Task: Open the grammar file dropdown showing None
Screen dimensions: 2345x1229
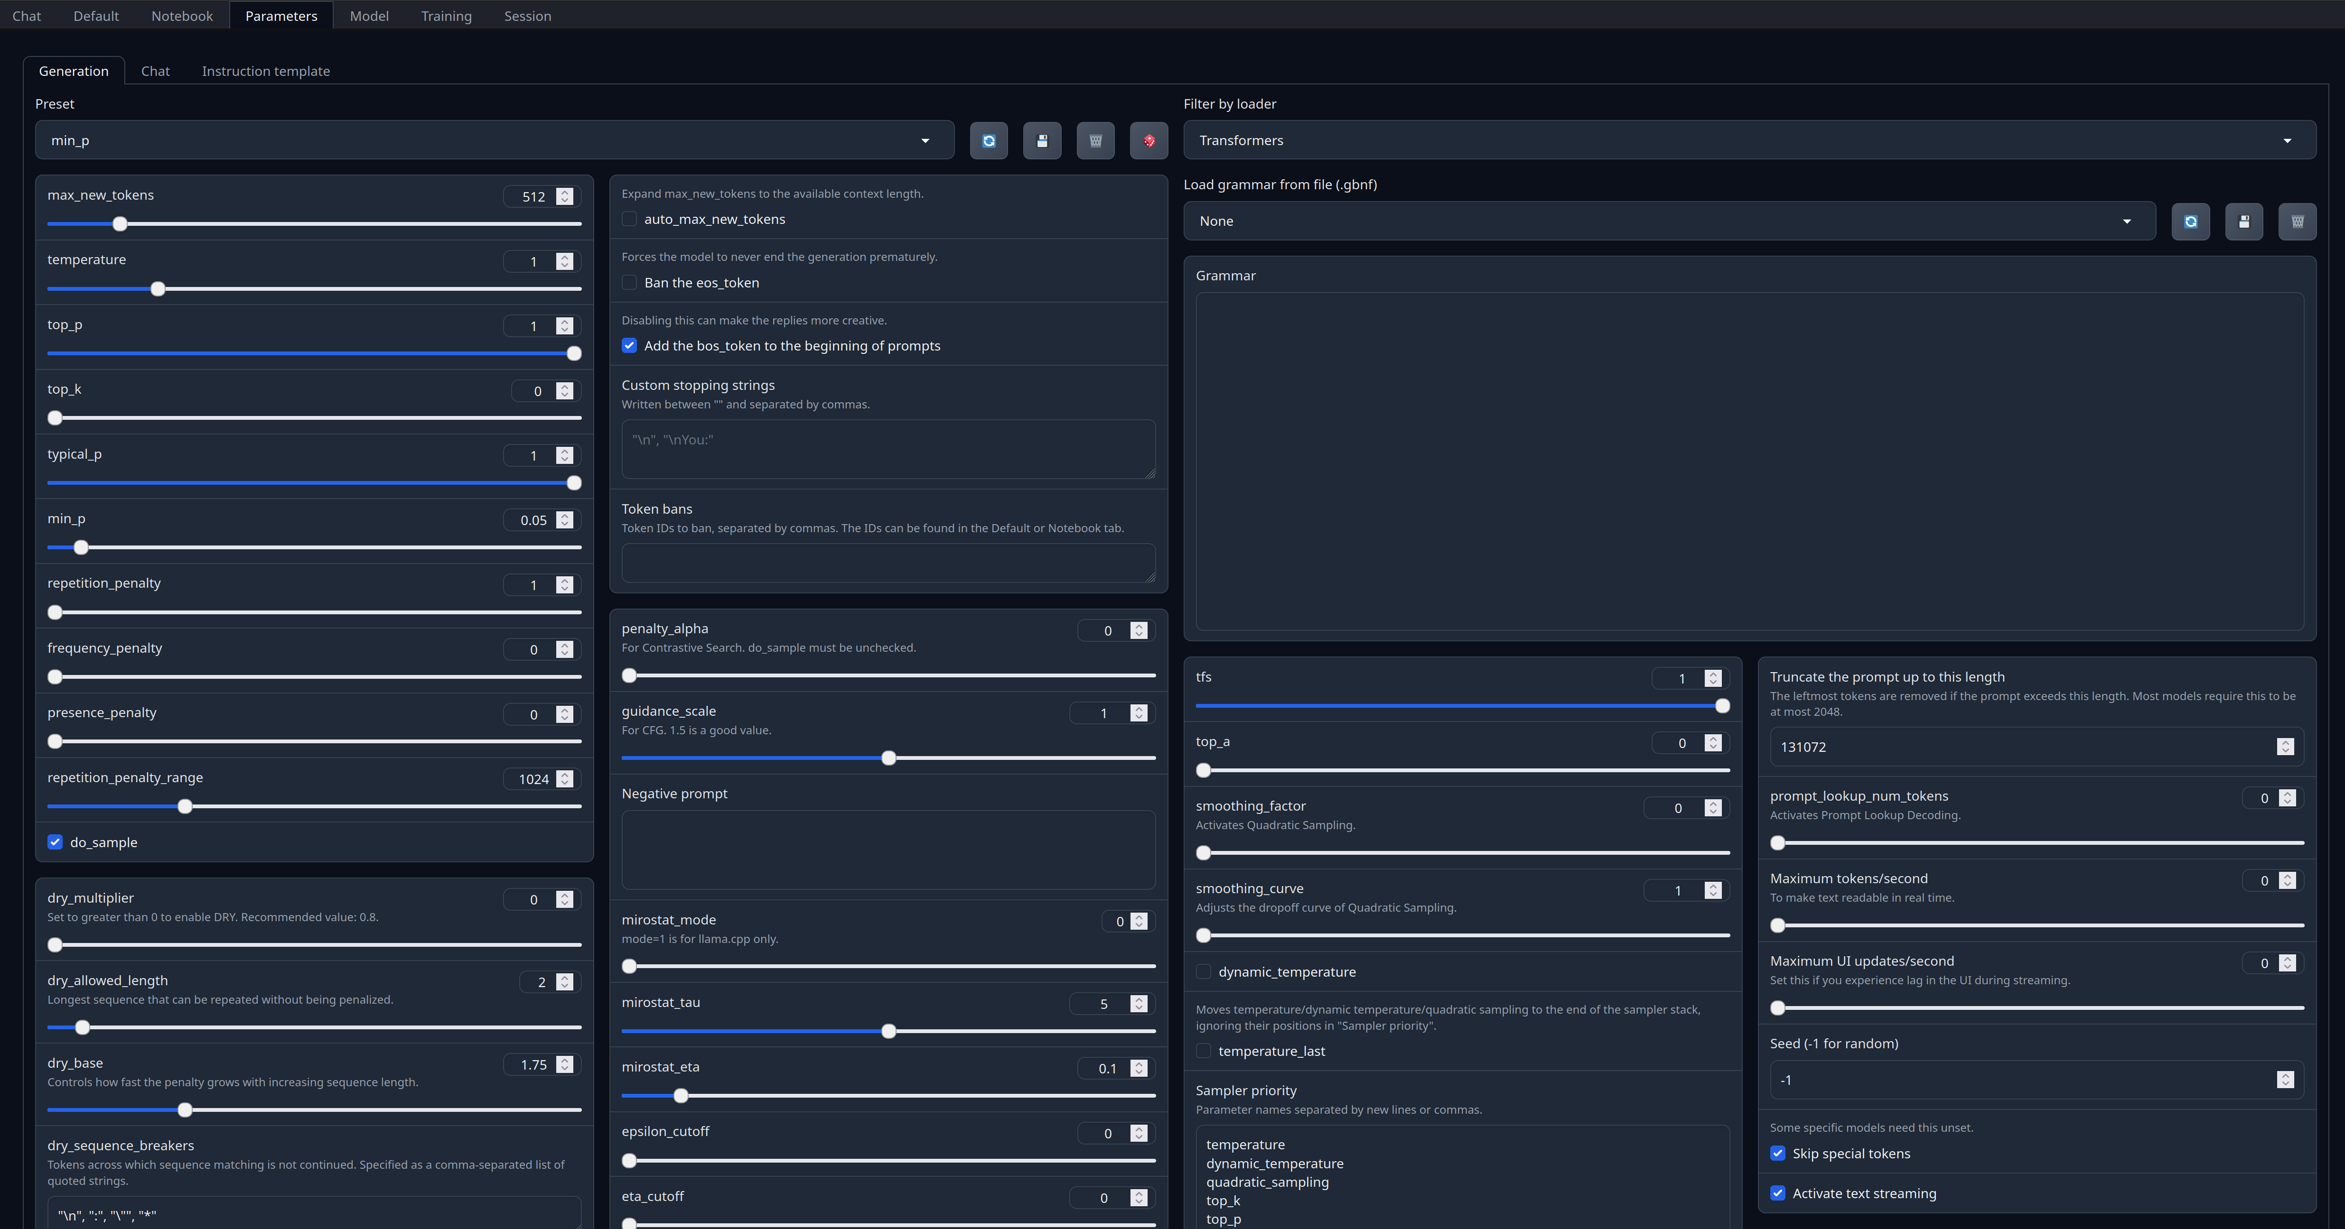Action: 1669,222
